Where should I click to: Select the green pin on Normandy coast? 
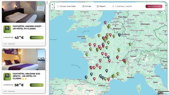[99, 35]
